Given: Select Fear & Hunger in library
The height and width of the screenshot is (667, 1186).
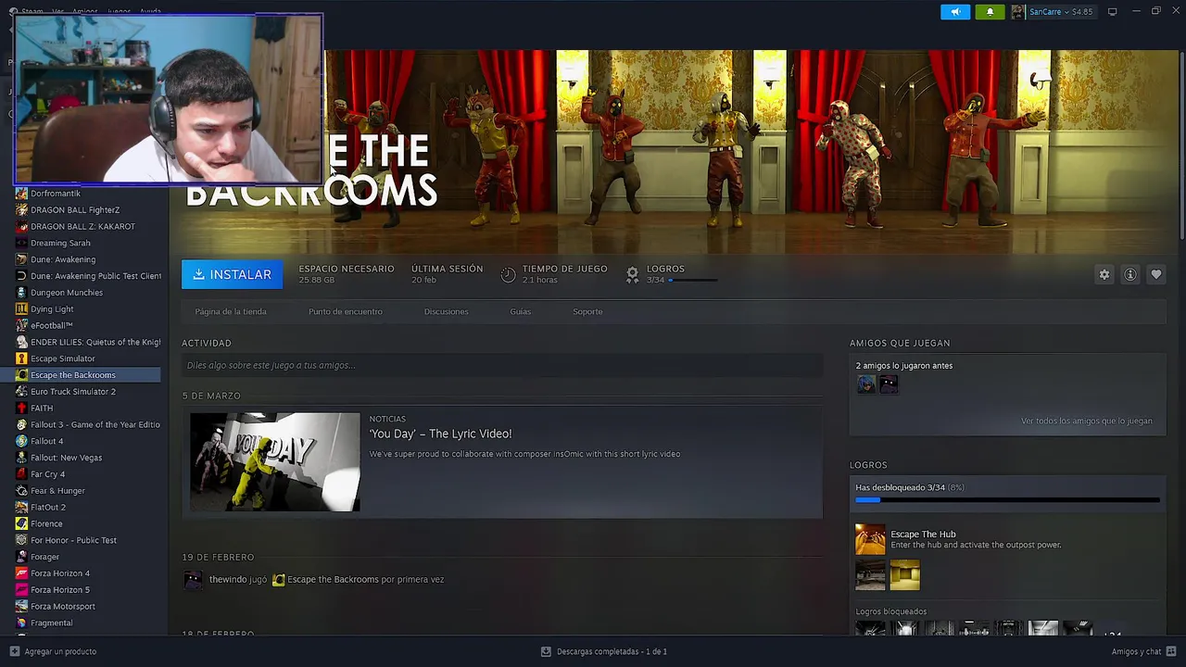Looking at the screenshot, I should 57,491.
